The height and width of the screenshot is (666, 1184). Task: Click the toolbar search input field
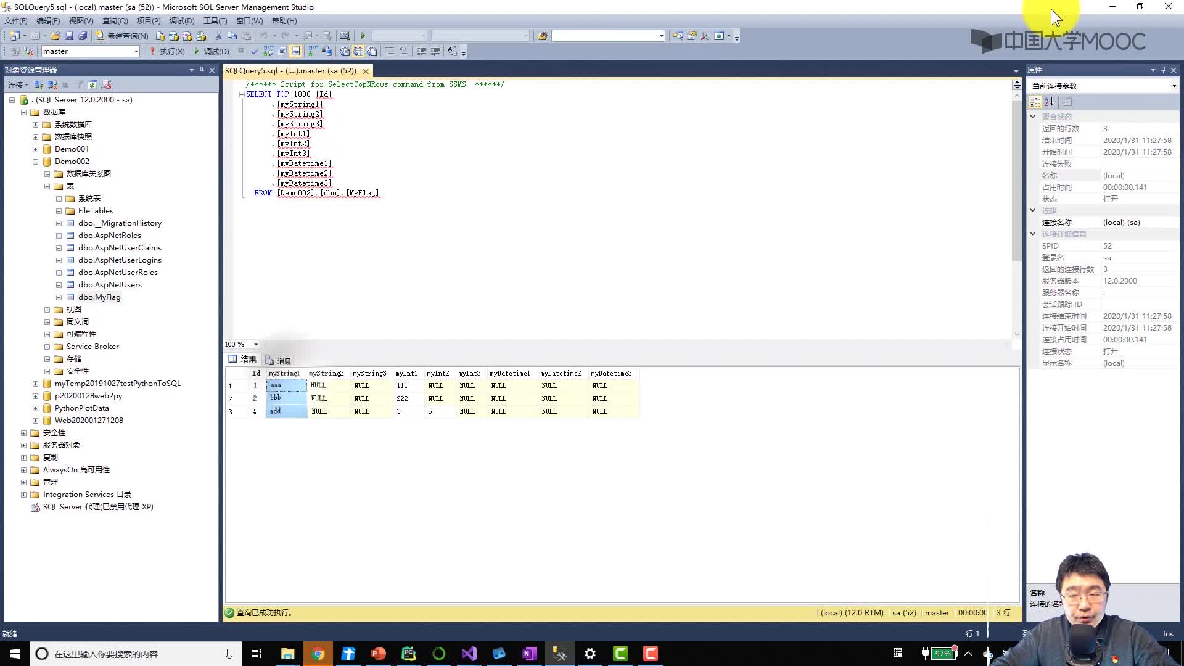(x=608, y=36)
